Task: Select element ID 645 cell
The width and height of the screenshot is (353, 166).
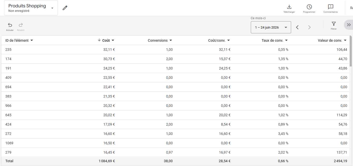Action: pos(8,115)
